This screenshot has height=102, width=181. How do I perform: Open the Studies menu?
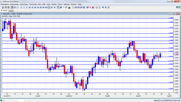click(x=54, y=4)
